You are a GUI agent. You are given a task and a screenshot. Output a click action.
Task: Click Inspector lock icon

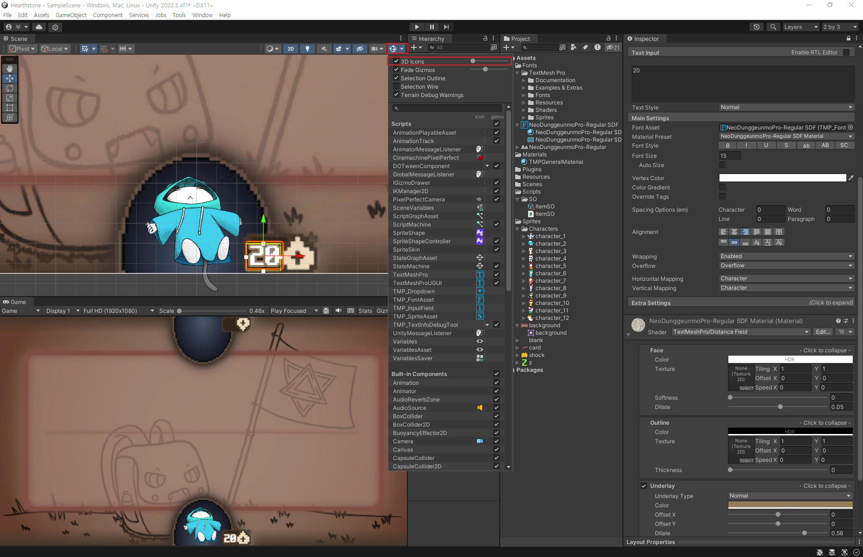(x=849, y=39)
